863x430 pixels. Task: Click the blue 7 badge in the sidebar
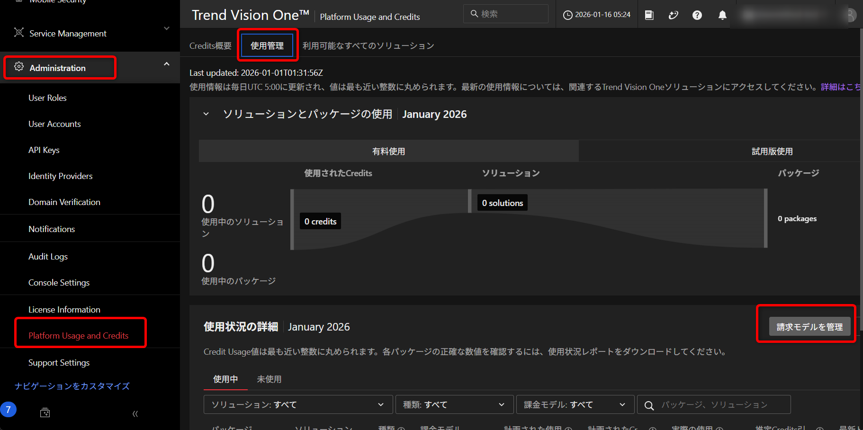[x=9, y=409]
